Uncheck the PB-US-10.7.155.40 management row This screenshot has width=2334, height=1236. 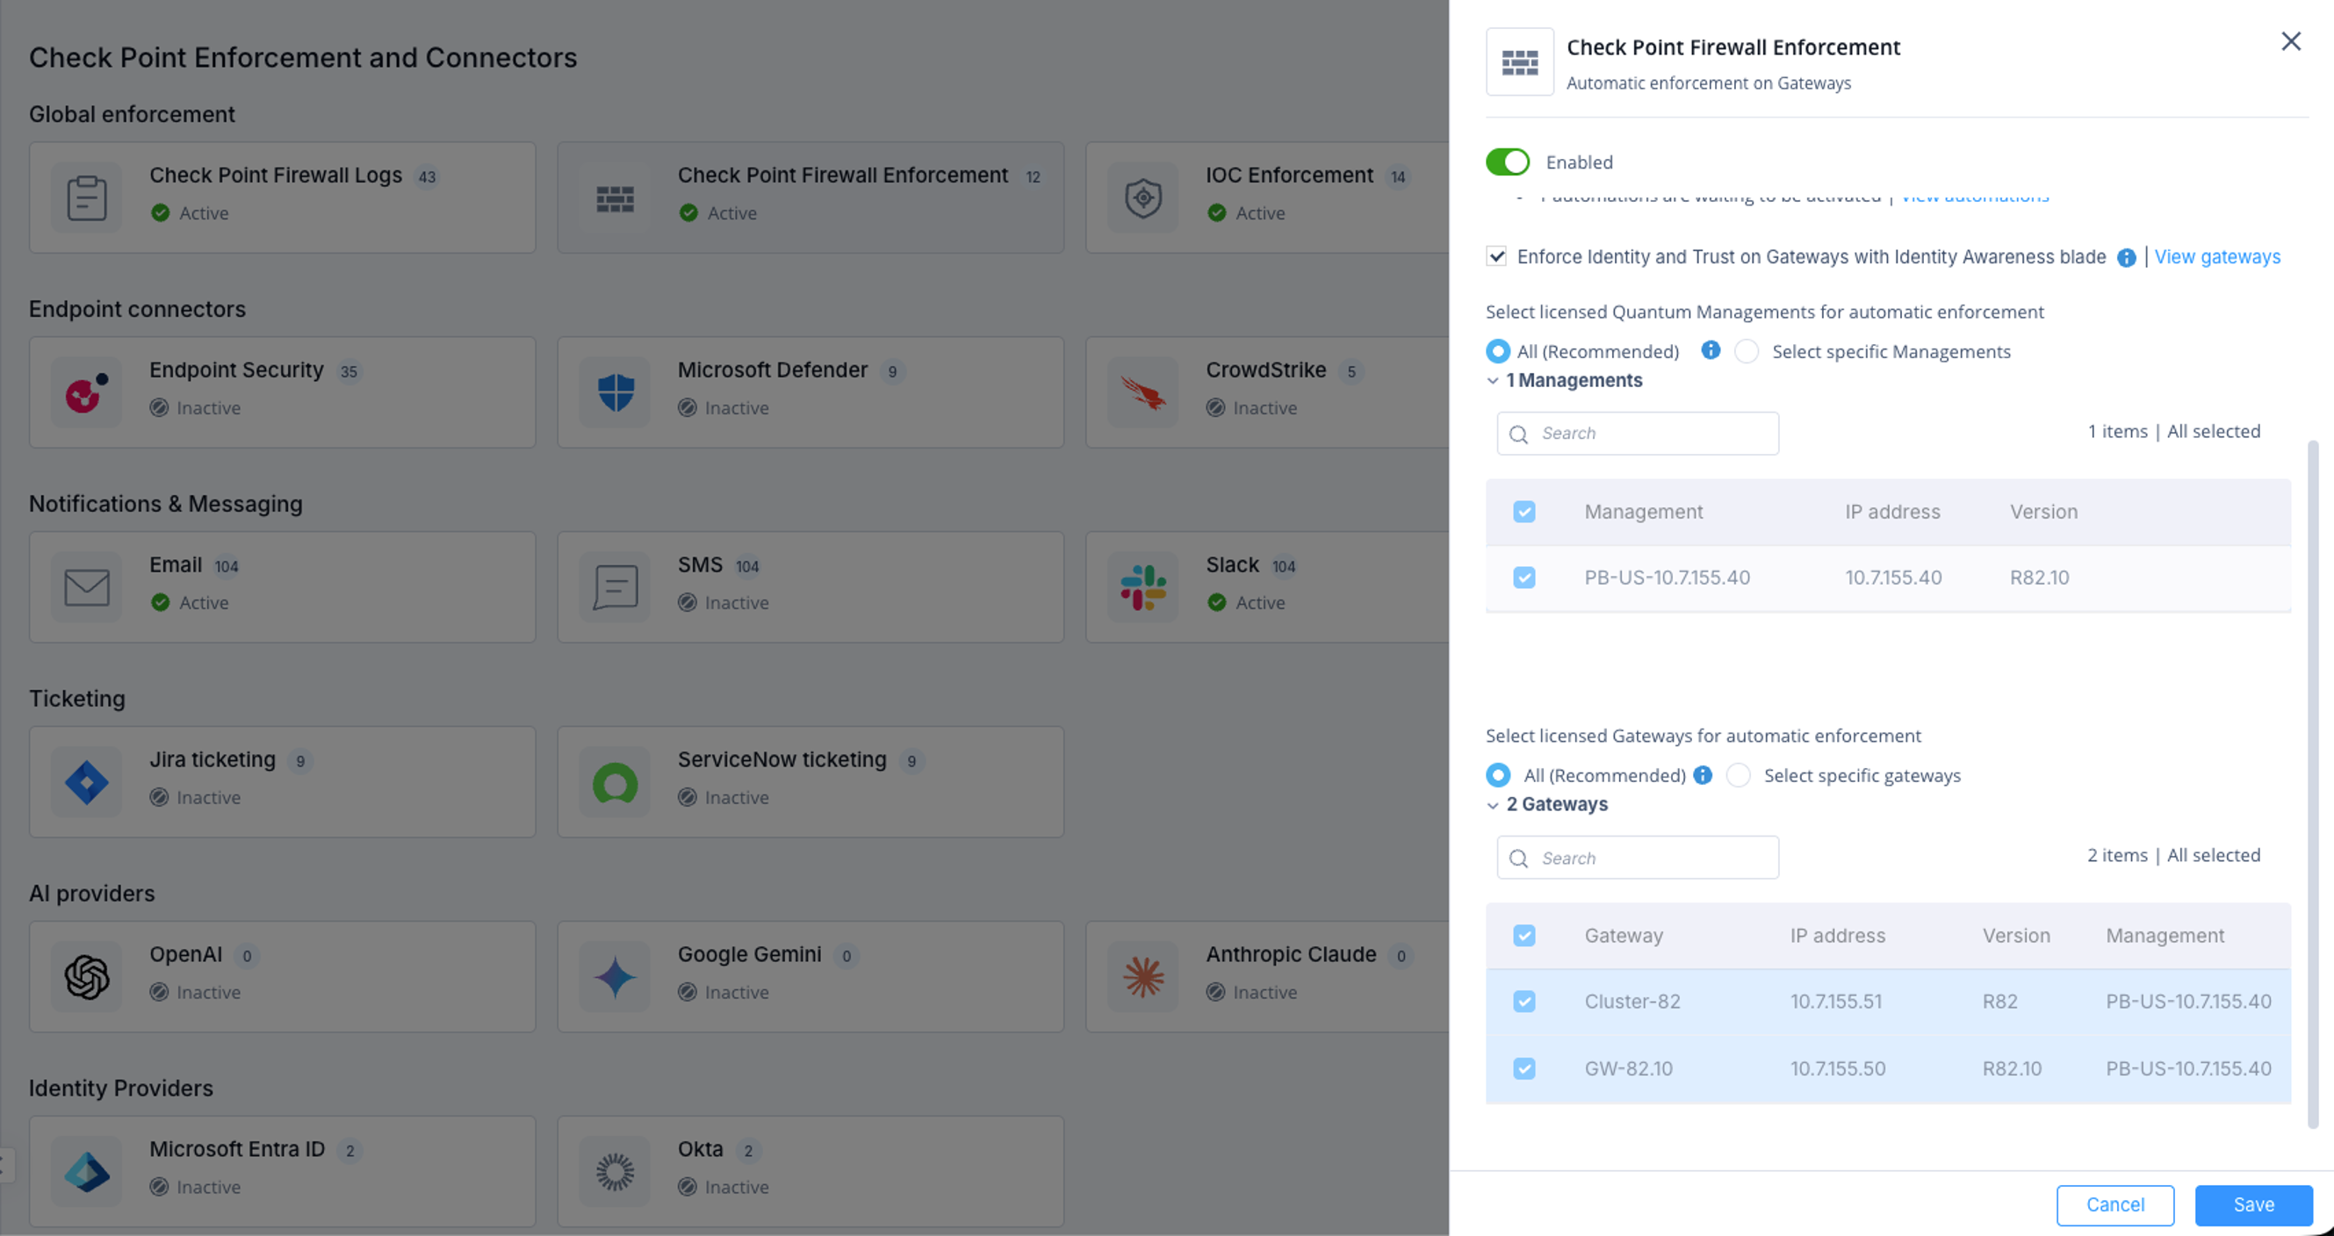coord(1524,577)
